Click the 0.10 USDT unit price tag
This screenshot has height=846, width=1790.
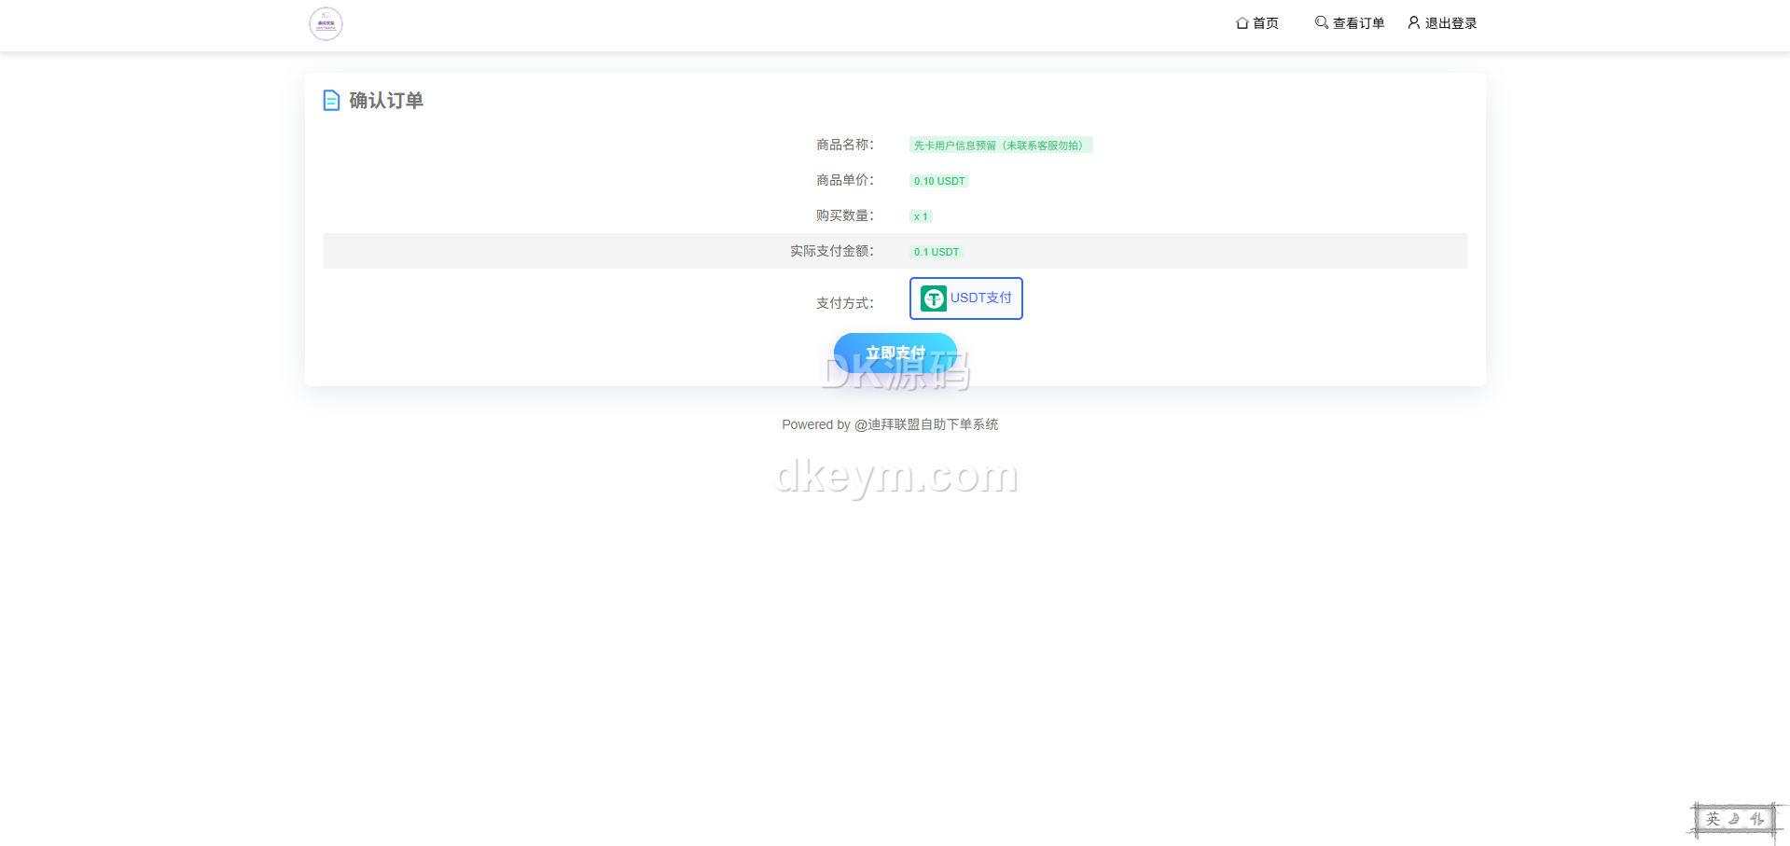point(939,181)
